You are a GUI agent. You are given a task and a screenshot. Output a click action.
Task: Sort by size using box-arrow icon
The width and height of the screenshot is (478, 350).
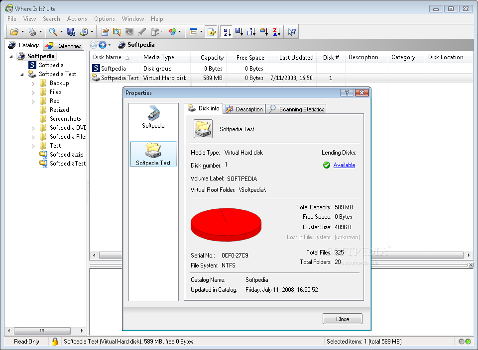point(251,32)
